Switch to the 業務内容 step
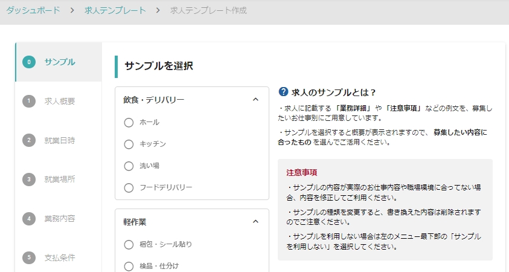Image resolution: width=509 pixels, height=272 pixels. [x=60, y=218]
